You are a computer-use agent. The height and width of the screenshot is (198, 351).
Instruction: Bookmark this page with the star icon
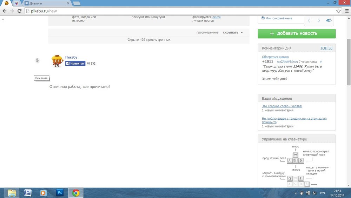tap(338, 11)
